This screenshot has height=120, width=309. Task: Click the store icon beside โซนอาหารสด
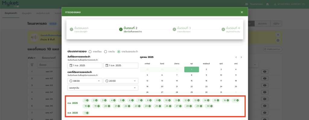246,4
